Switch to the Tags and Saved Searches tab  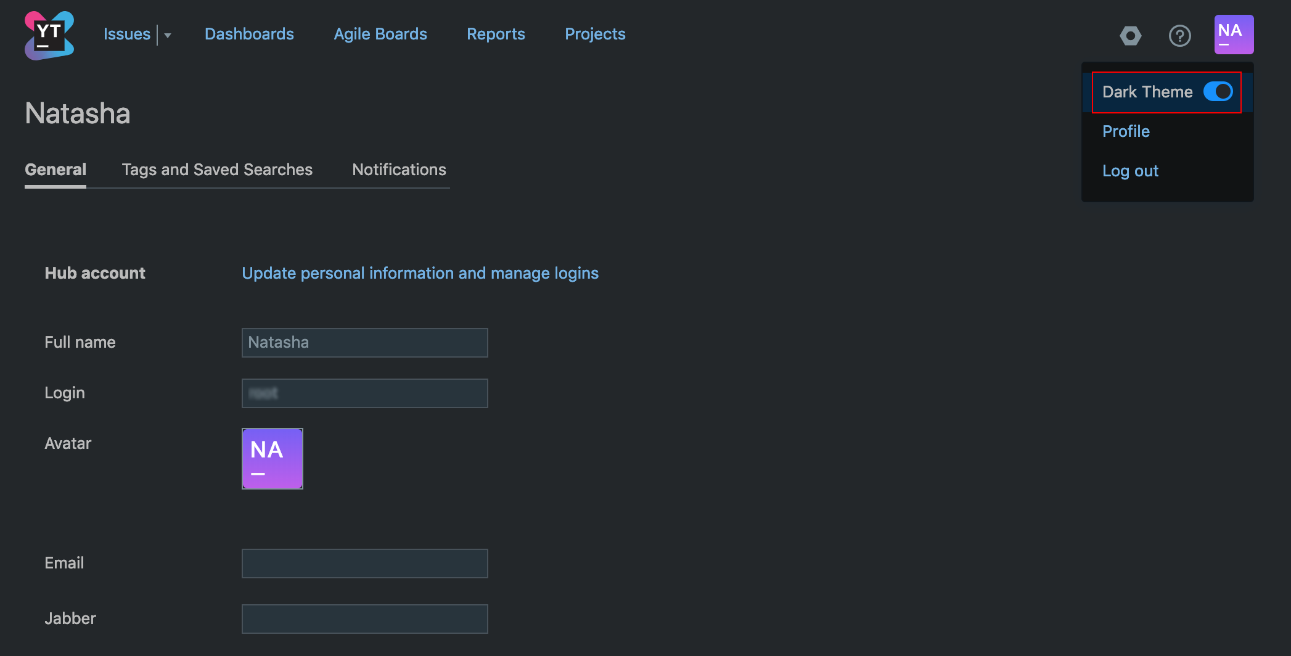coord(217,170)
